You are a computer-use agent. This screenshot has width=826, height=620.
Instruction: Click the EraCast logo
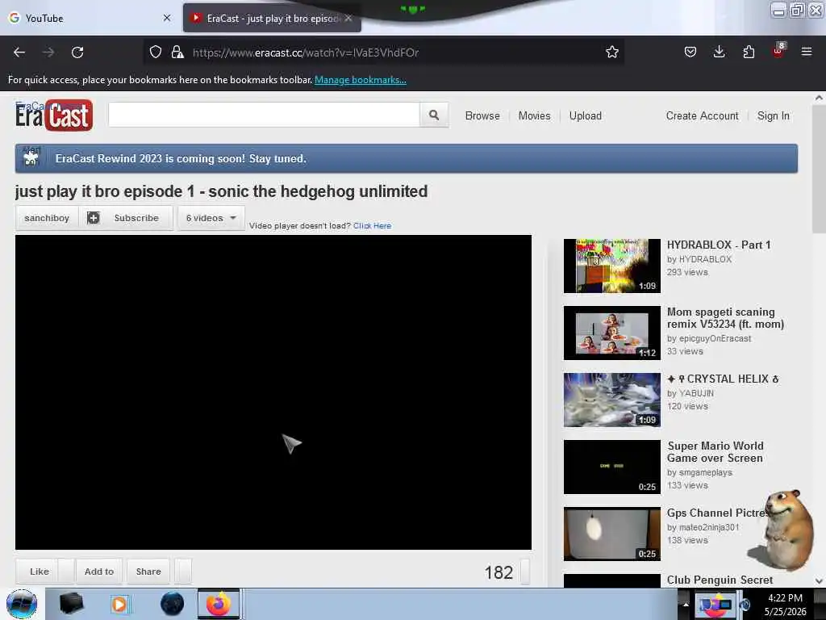pos(54,115)
